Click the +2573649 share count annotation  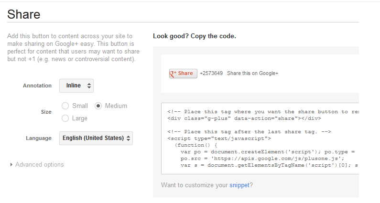pyautogui.click(x=211, y=74)
